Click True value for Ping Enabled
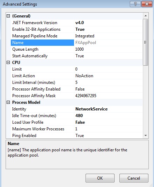The image size is (154, 187). [x=80, y=136]
